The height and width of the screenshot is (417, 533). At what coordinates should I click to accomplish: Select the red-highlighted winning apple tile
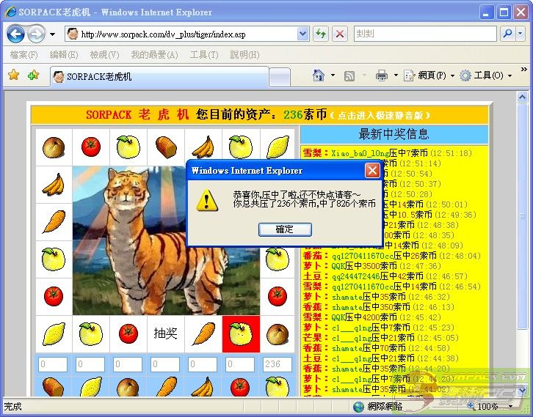click(x=240, y=333)
